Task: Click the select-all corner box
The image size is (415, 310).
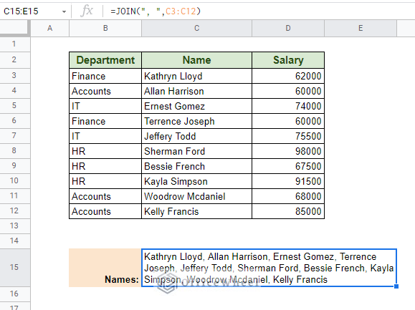Action: (14, 27)
